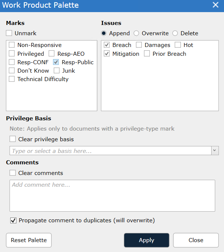The image size is (224, 252).
Task: Focus the privilege basis text field
Action: click(110, 151)
